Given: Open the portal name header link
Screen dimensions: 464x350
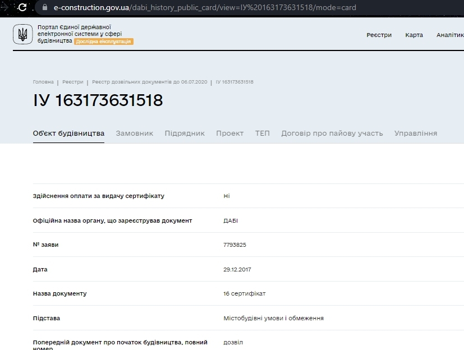Looking at the screenshot, I should (80, 34).
